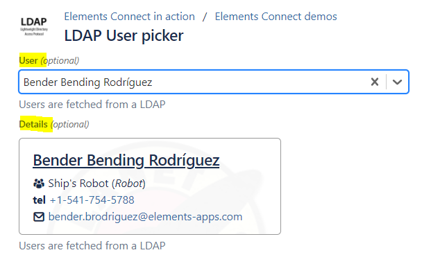Click the LDAP User picker heading
Viewport: 431px width, 257px height.
(x=124, y=35)
